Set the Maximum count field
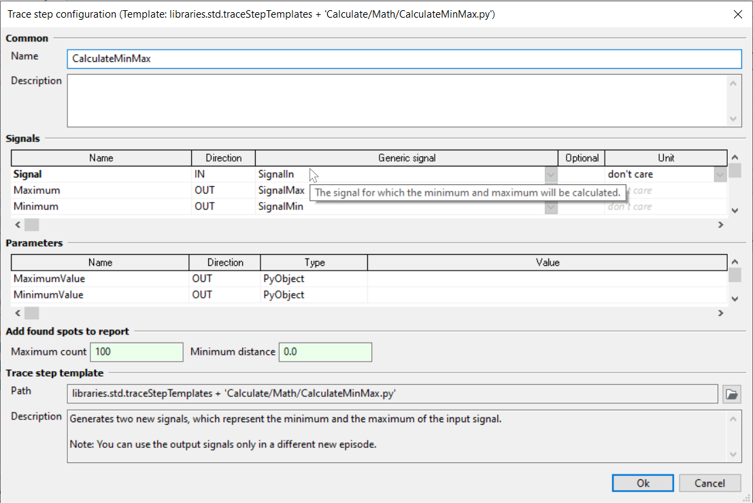 tap(137, 352)
